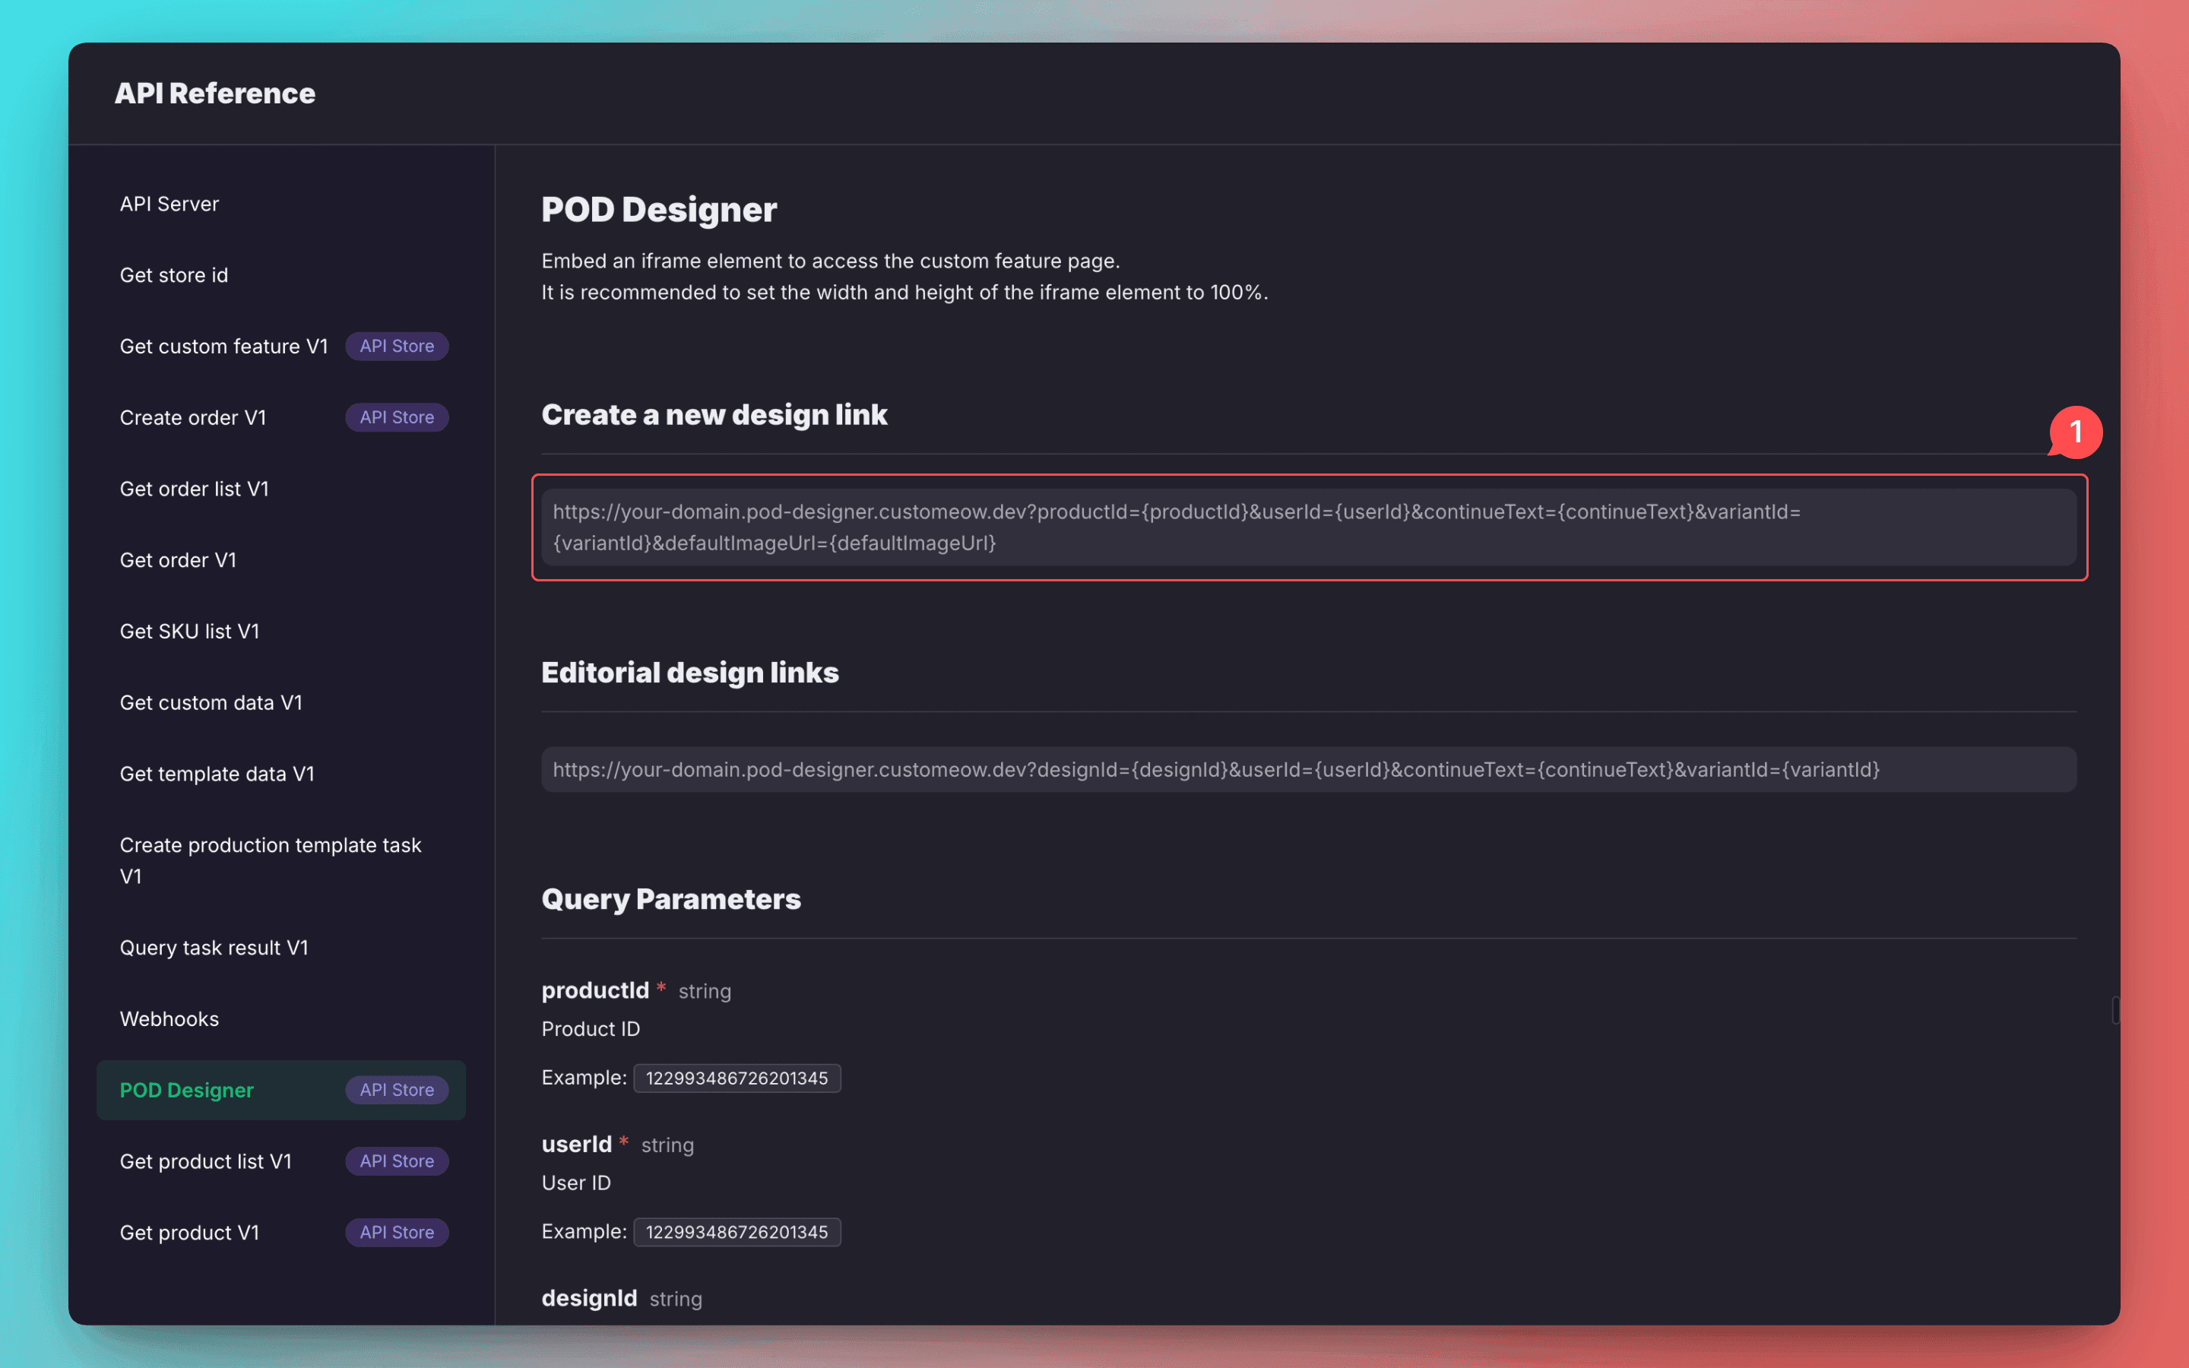The width and height of the screenshot is (2189, 1368).
Task: Click the new design link URL code block
Action: [1308, 527]
